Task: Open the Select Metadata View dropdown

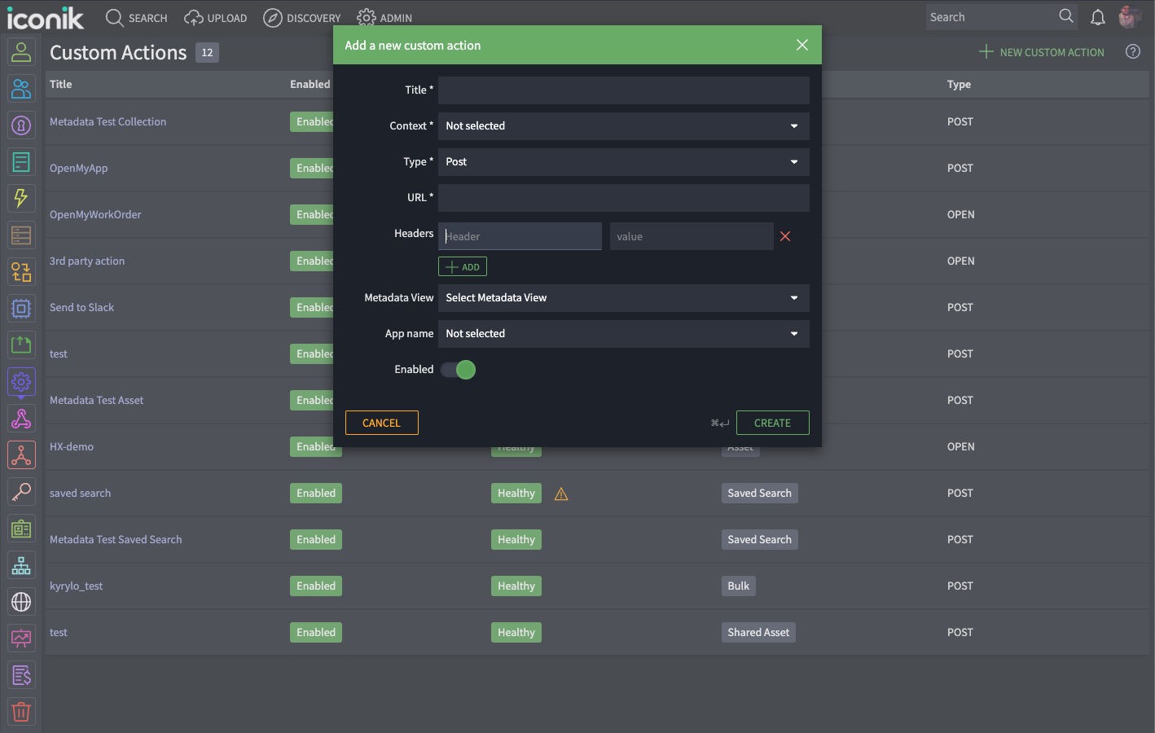Action: coord(623,298)
